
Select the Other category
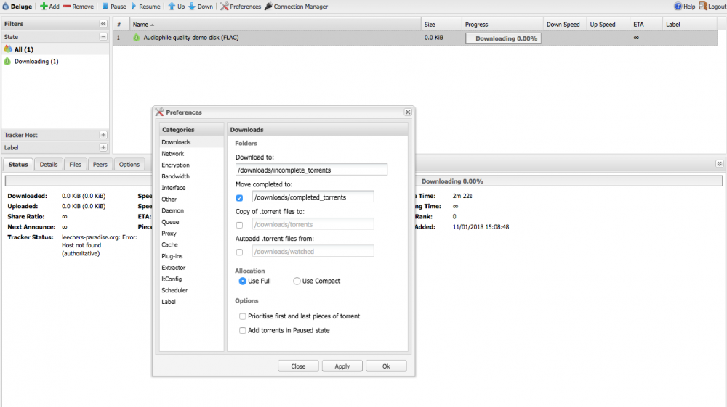click(x=191, y=200)
